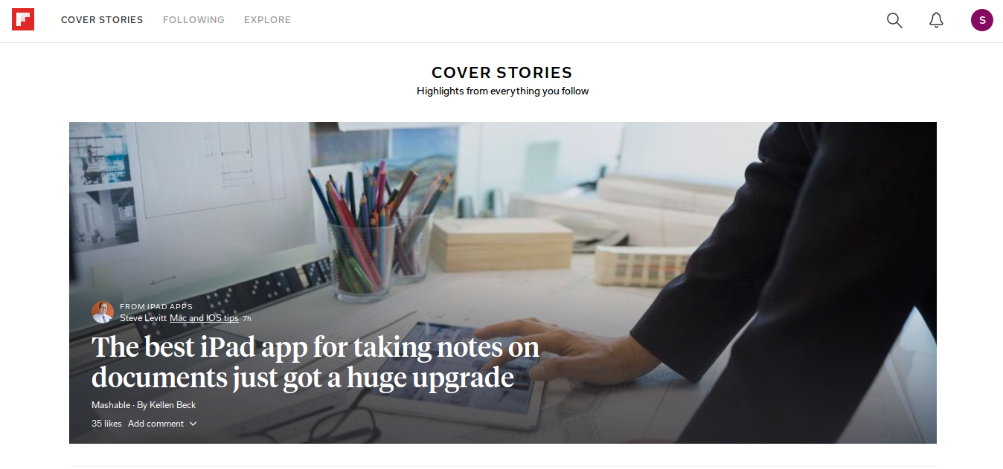The width and height of the screenshot is (1003, 469).
Task: Open the FROM IPAD APPS topic label
Action: point(156,306)
